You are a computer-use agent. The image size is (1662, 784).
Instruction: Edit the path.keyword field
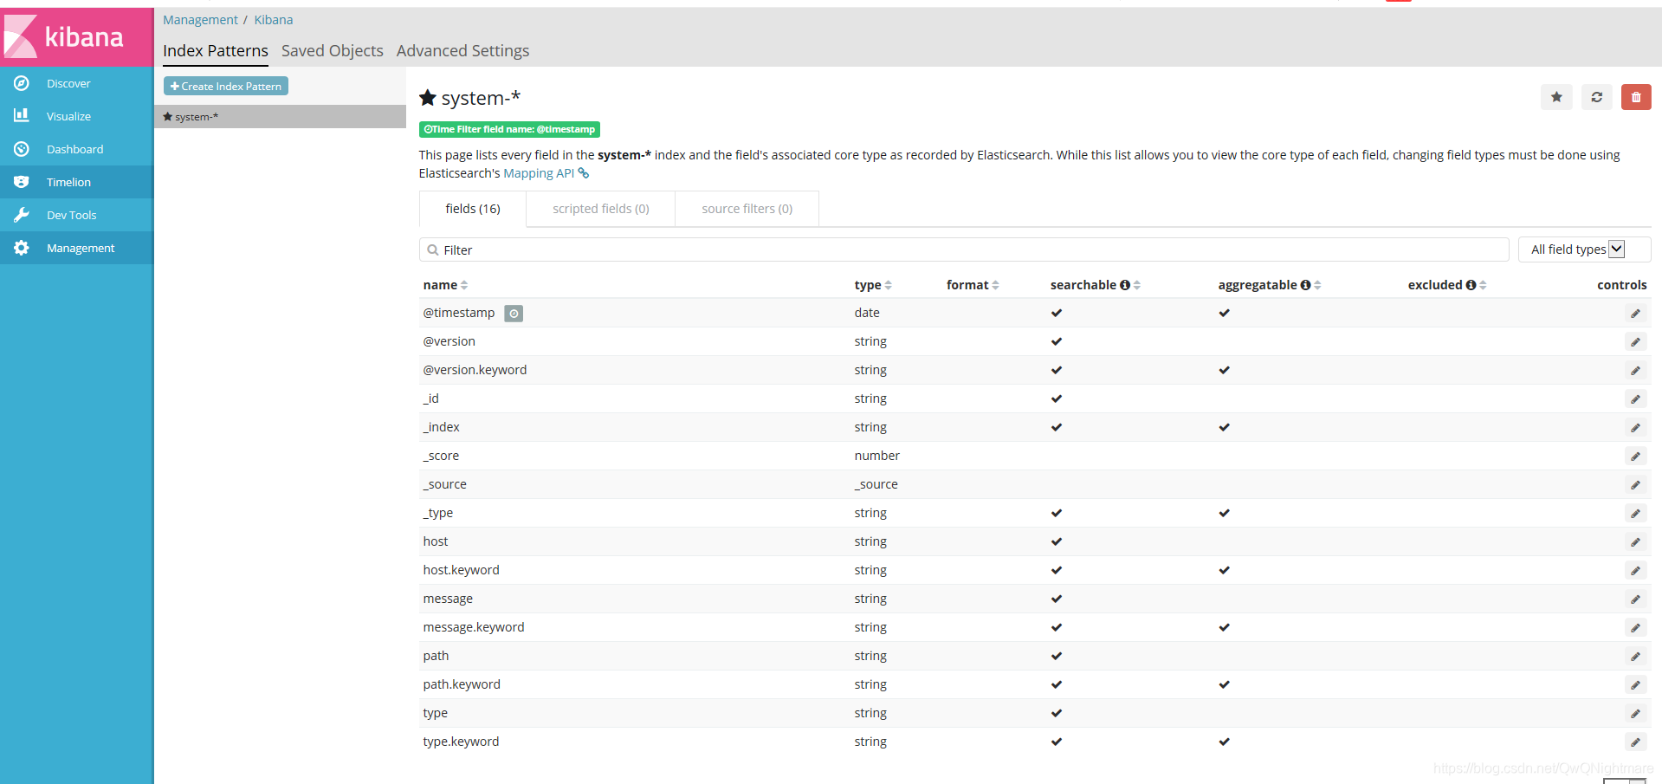coord(1635,685)
